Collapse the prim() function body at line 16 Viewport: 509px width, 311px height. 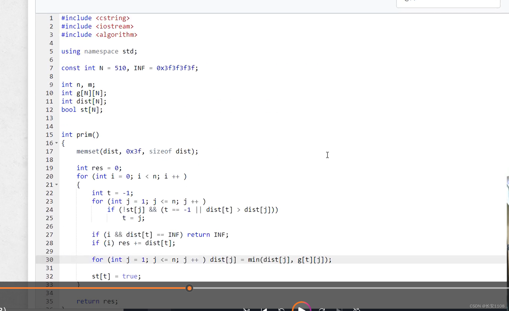(57, 143)
